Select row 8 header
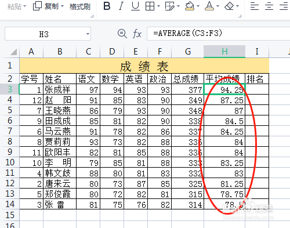Viewport: 290px width, 228px height. pos(10,142)
